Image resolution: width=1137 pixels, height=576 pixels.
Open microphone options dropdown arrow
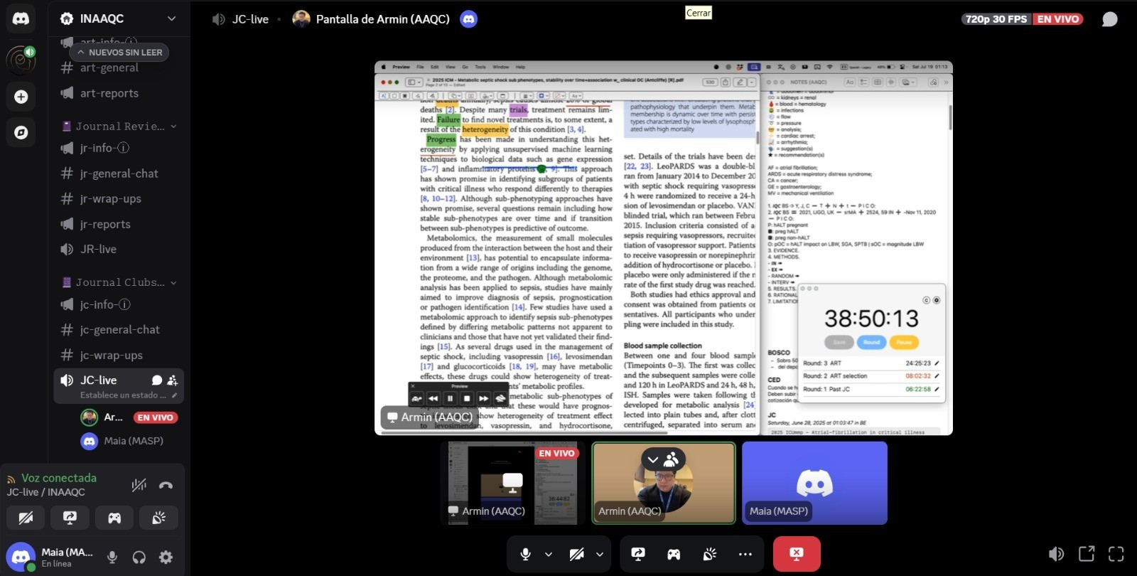click(x=549, y=554)
